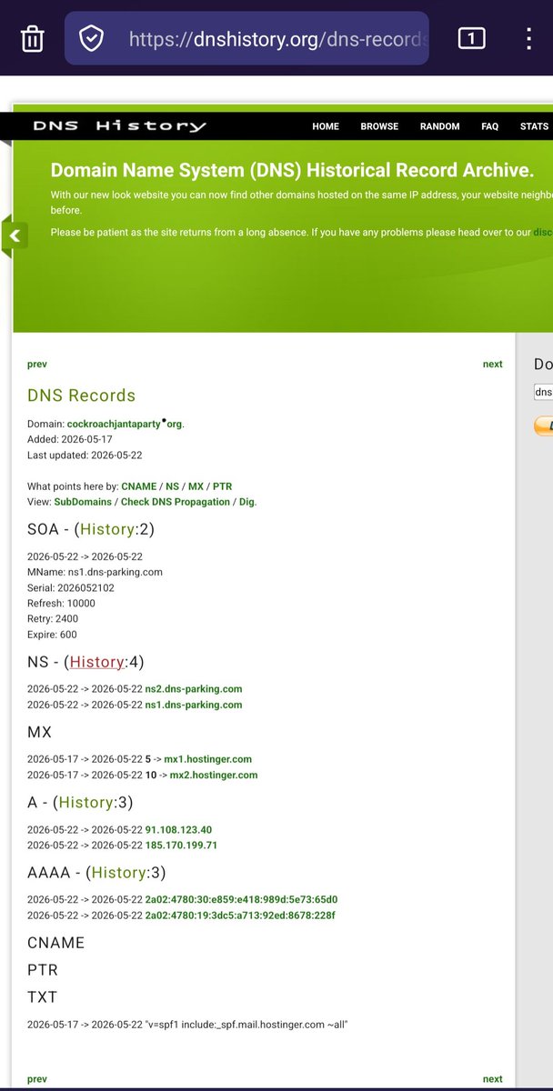This screenshot has width=553, height=1091.
Task: Click ns2.dns-parking.com nameserver link
Action: pyautogui.click(x=194, y=689)
